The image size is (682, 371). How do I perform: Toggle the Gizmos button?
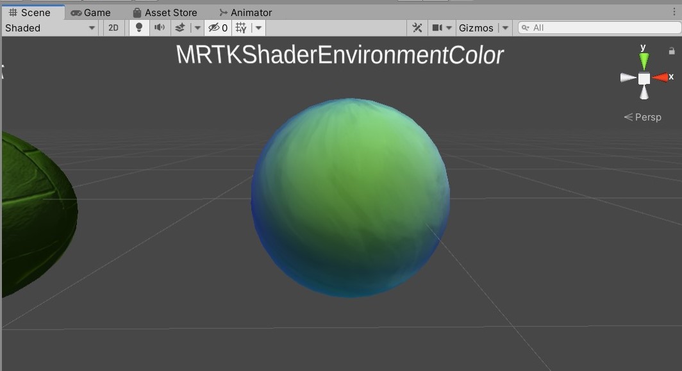[476, 28]
